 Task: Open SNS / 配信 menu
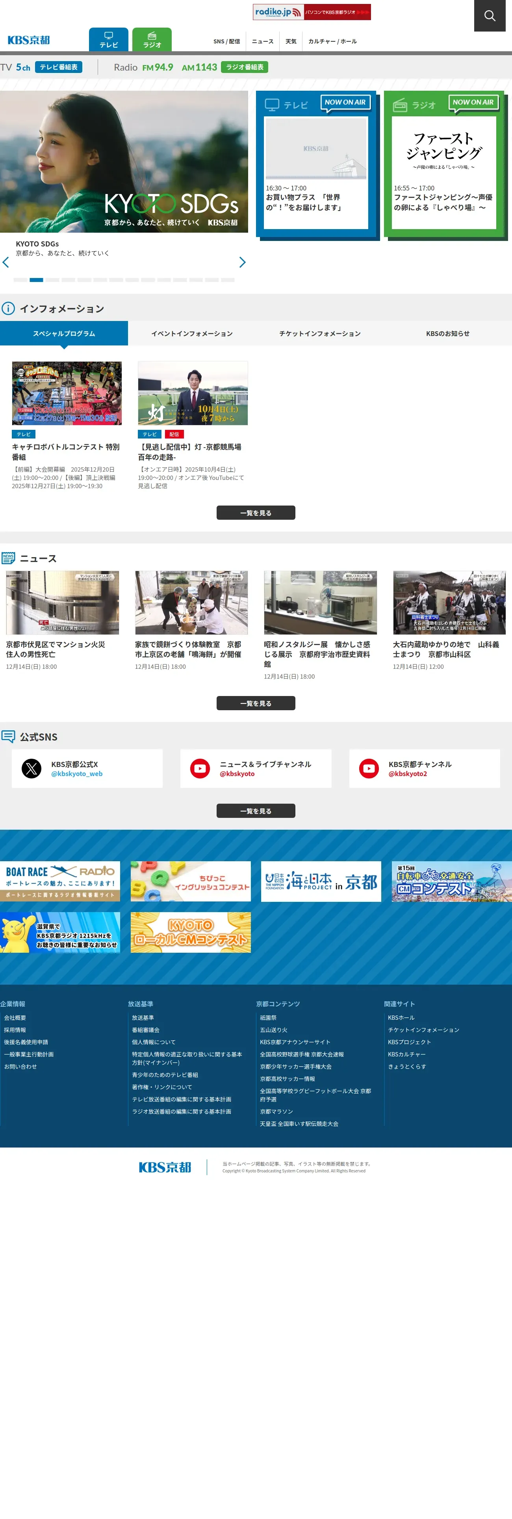tap(226, 41)
